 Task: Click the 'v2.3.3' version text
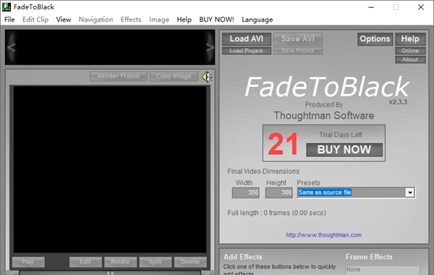coord(398,102)
